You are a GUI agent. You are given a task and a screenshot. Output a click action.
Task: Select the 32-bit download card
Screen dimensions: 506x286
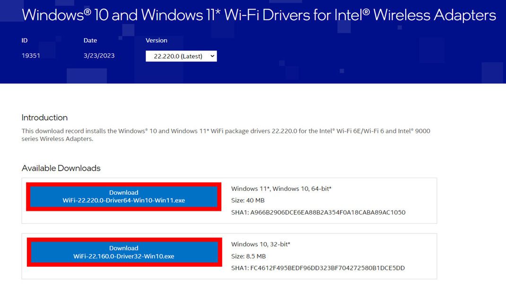click(229, 255)
